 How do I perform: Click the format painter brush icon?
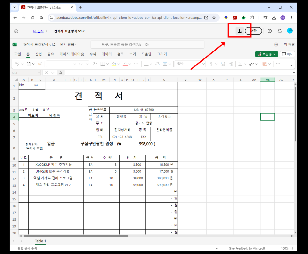[40, 64]
